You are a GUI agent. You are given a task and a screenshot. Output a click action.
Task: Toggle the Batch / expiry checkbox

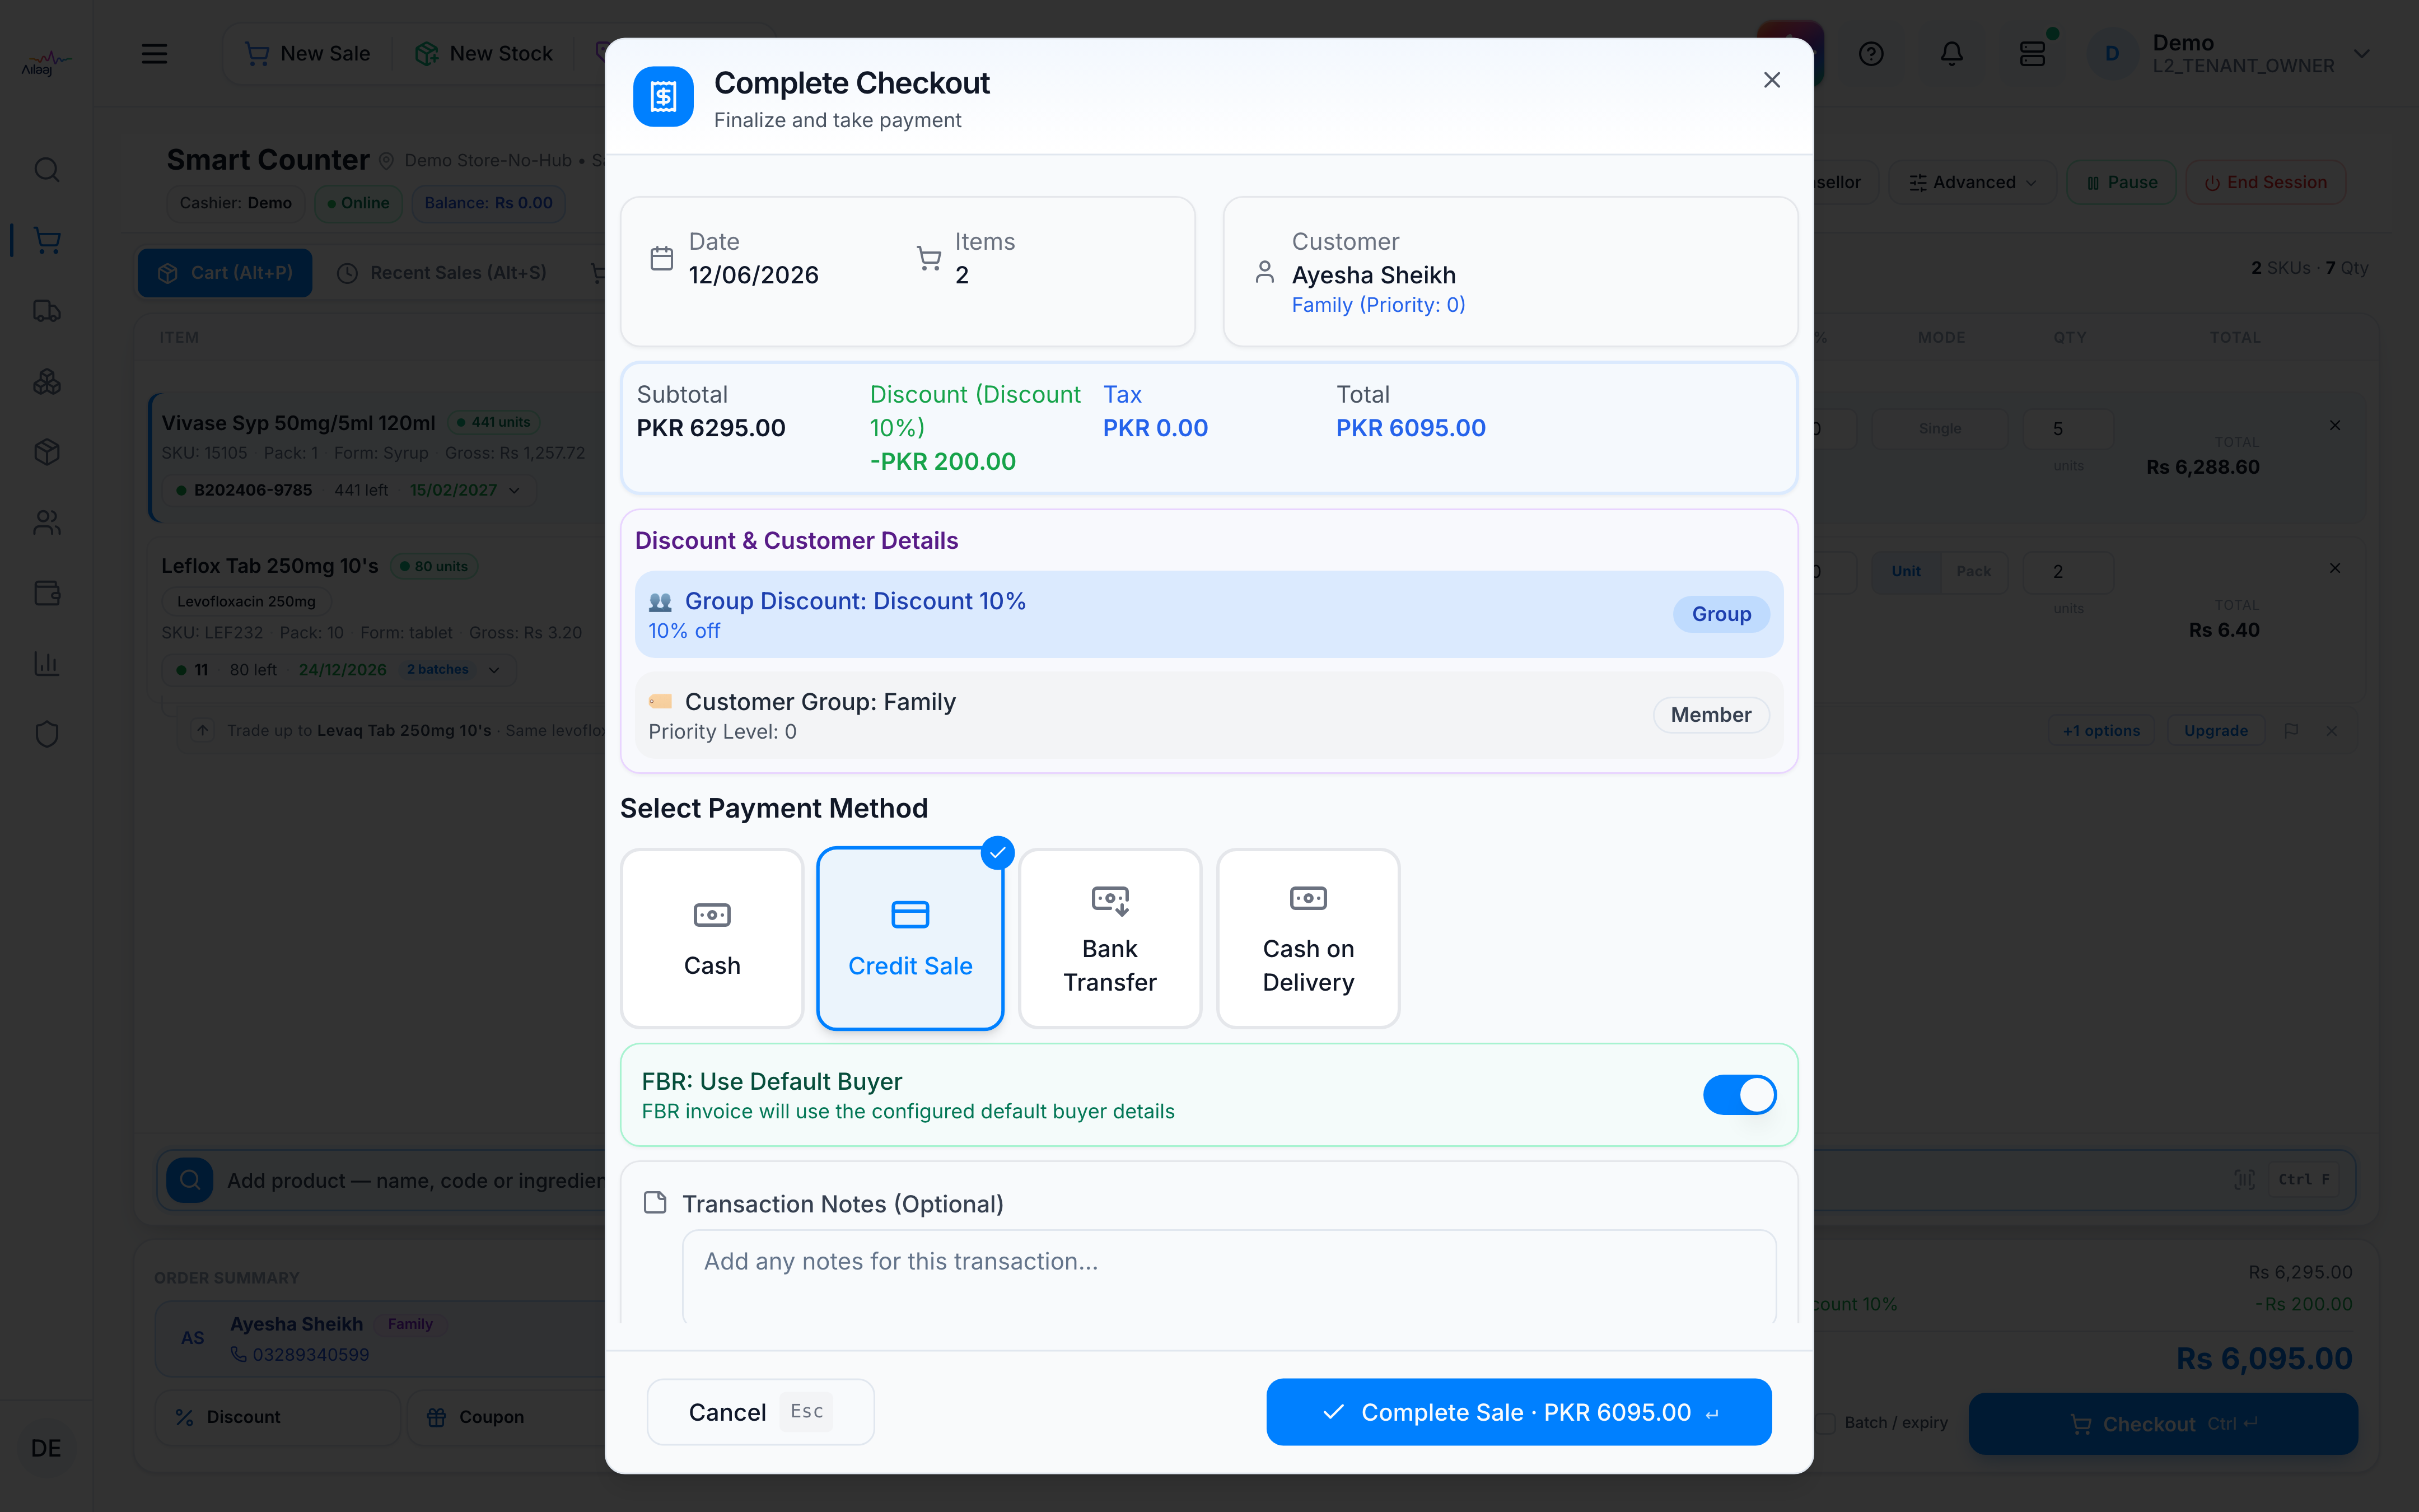coord(1826,1423)
